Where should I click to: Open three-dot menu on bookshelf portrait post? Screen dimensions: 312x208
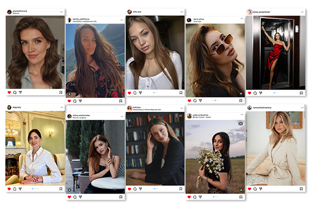tap(181, 108)
